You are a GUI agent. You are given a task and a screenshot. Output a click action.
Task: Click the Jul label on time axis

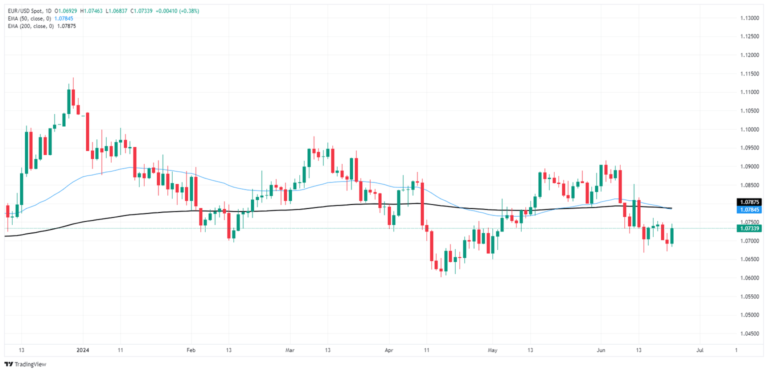pyautogui.click(x=700, y=351)
